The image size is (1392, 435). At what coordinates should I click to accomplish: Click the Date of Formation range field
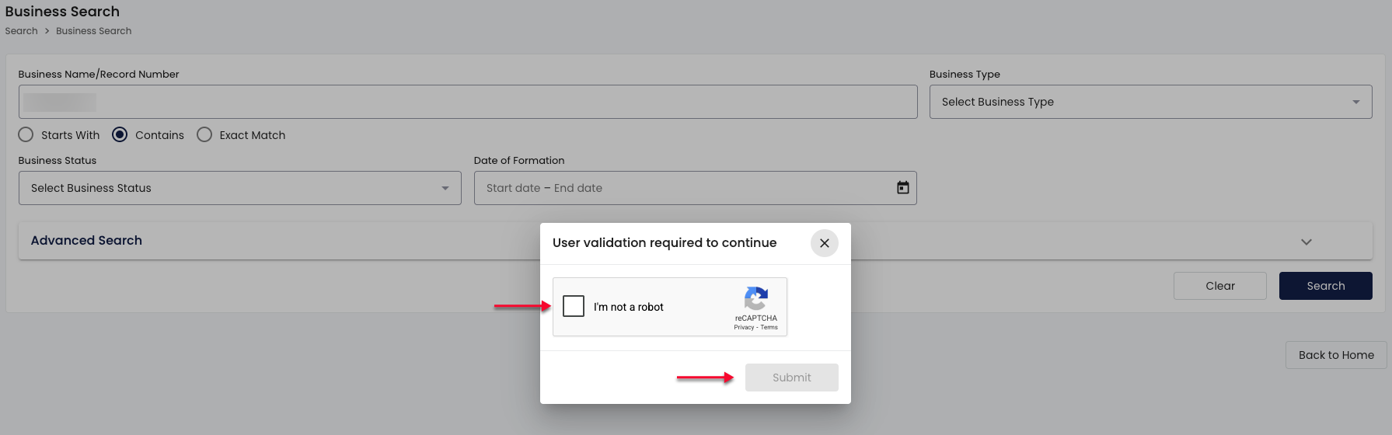[684, 188]
